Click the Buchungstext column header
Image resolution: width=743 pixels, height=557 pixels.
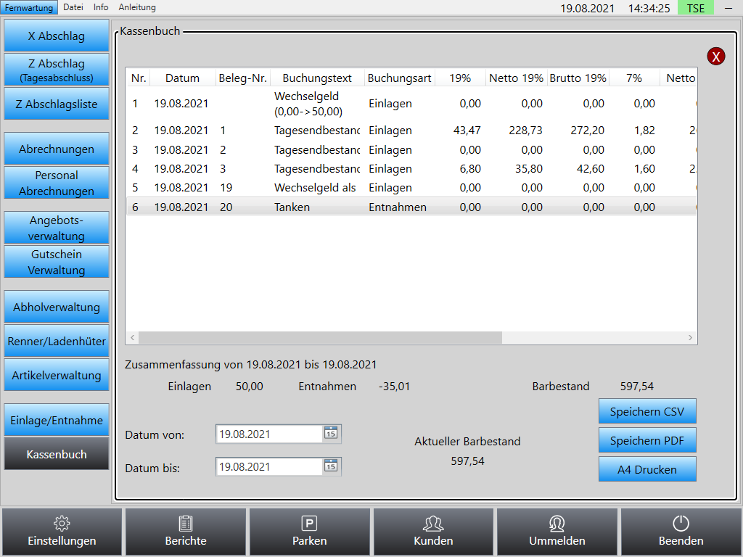tap(317, 78)
